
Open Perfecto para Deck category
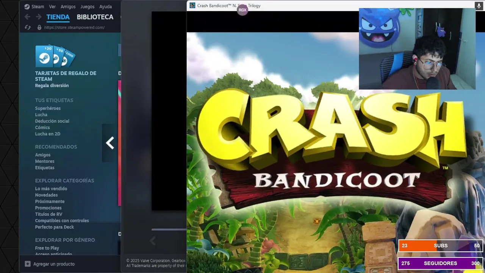coord(55,227)
